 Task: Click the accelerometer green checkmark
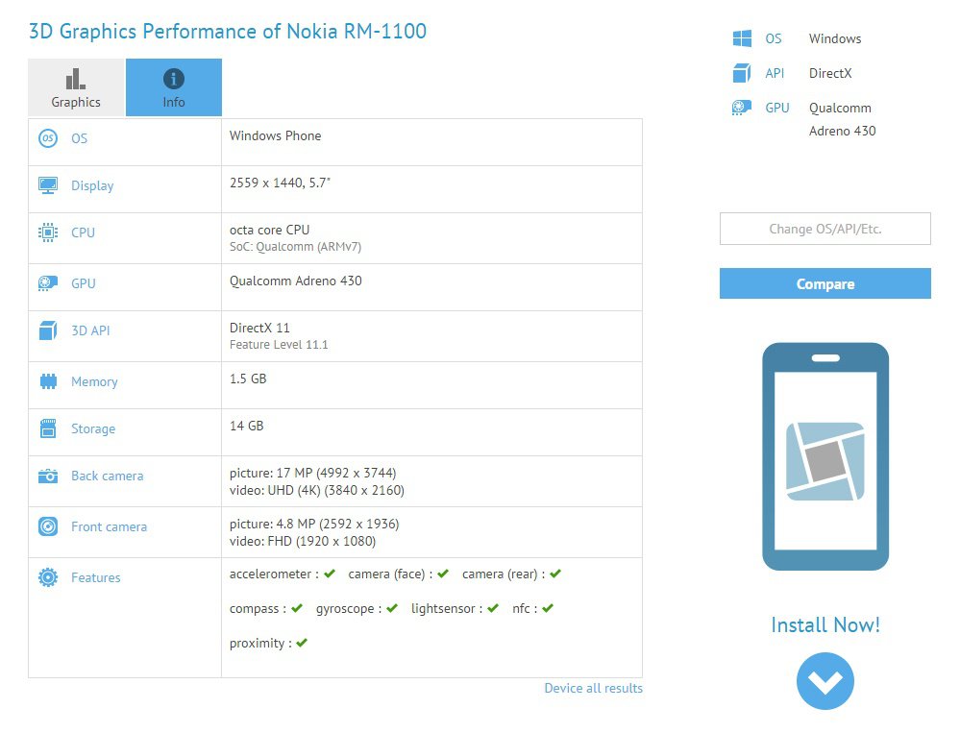330,574
